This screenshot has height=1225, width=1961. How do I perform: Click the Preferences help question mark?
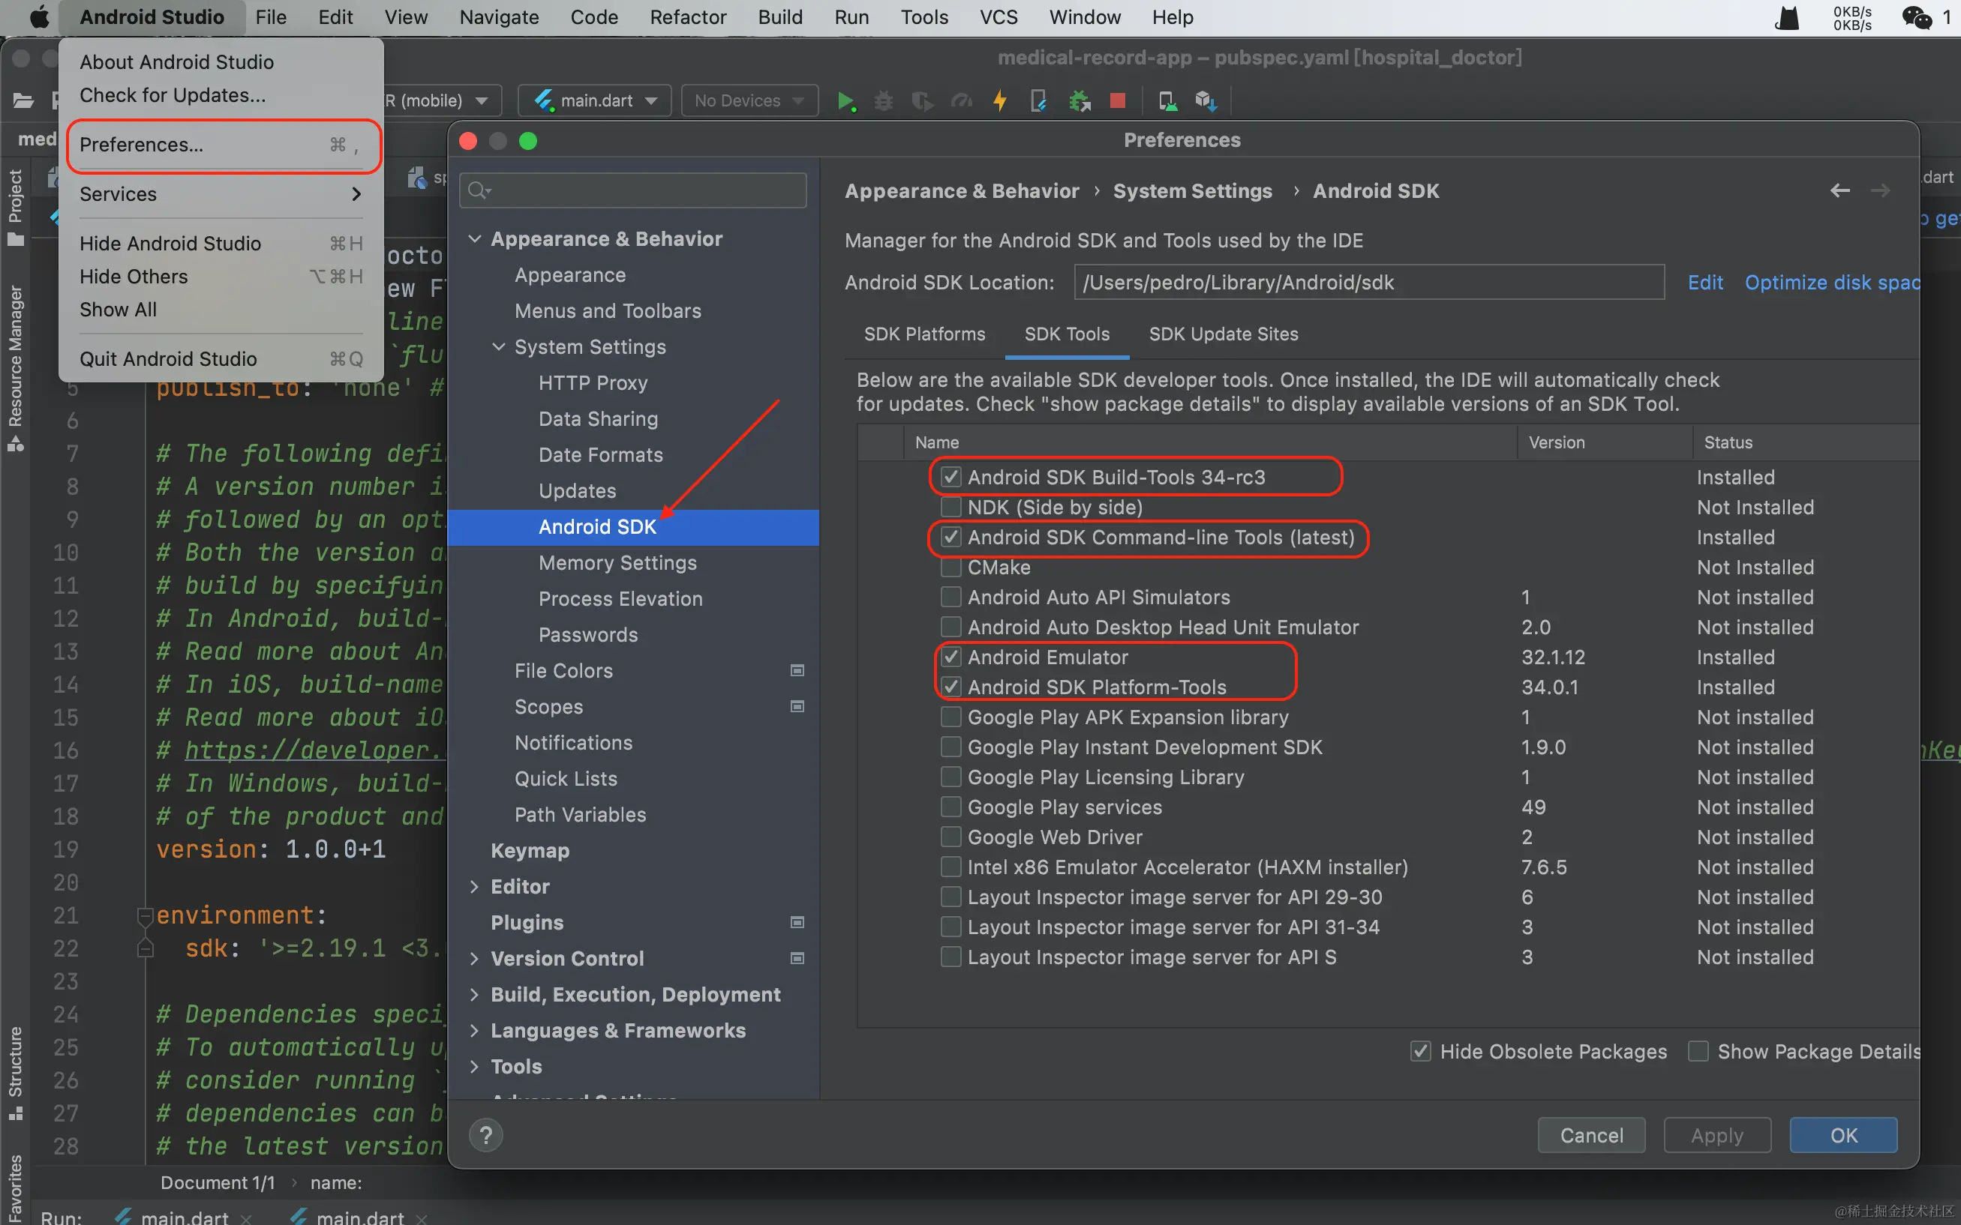(x=485, y=1135)
